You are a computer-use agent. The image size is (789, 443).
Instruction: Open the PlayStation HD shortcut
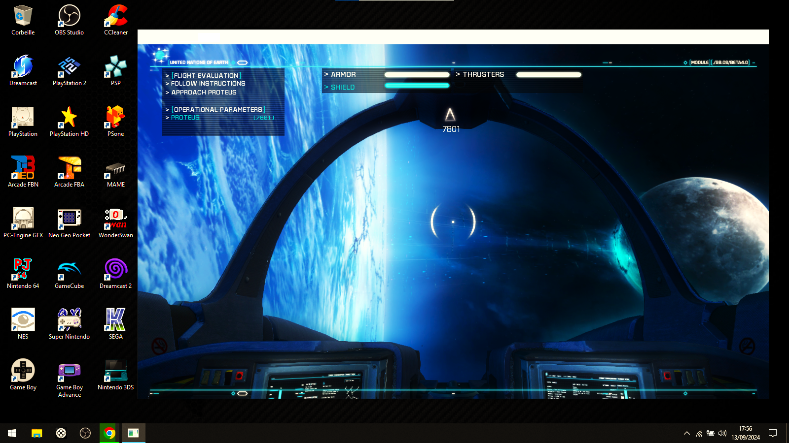[69, 122]
